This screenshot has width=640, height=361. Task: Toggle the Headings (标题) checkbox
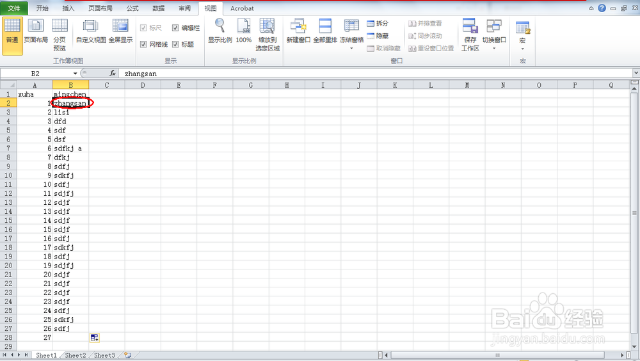175,44
